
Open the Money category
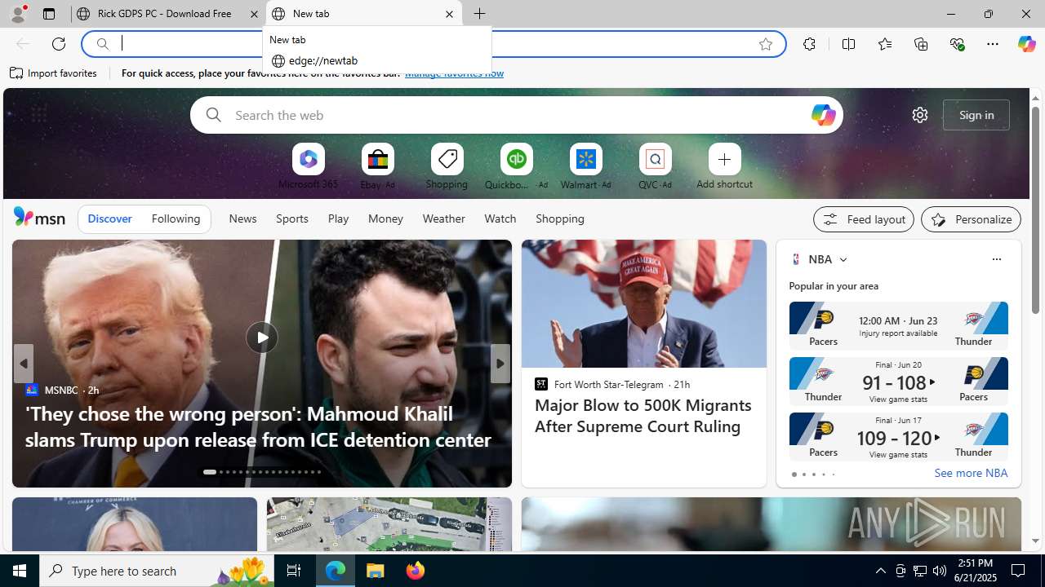tap(385, 218)
